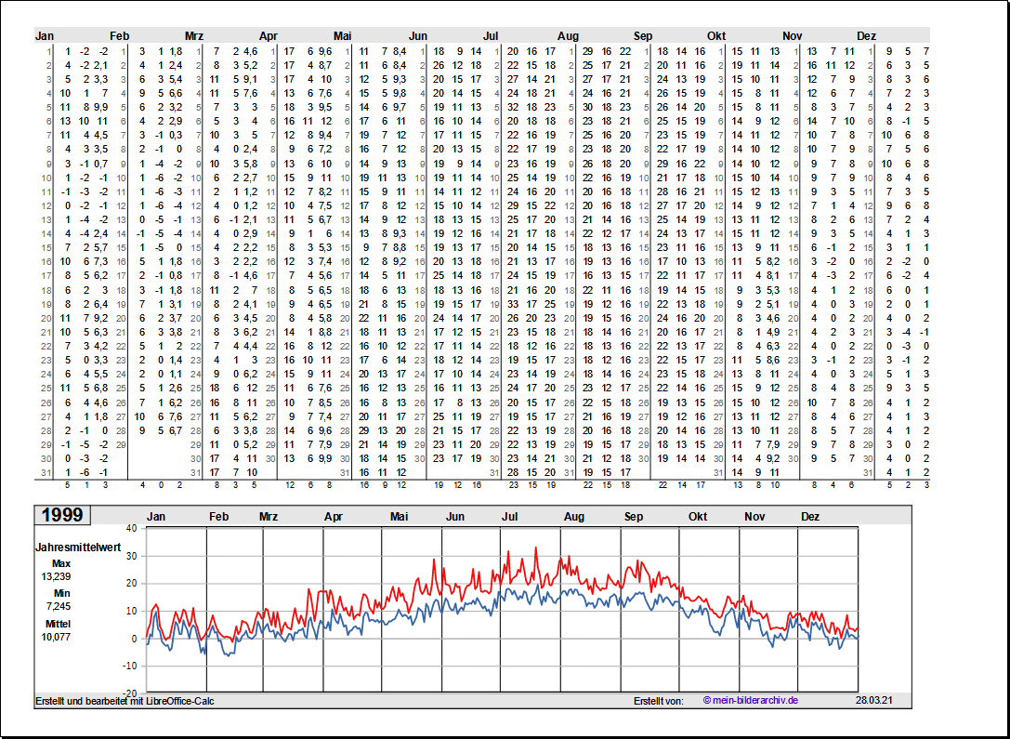Viewport: 1010px width, 739px height.
Task: Click the 40 label on chart y-axis
Action: 131,528
